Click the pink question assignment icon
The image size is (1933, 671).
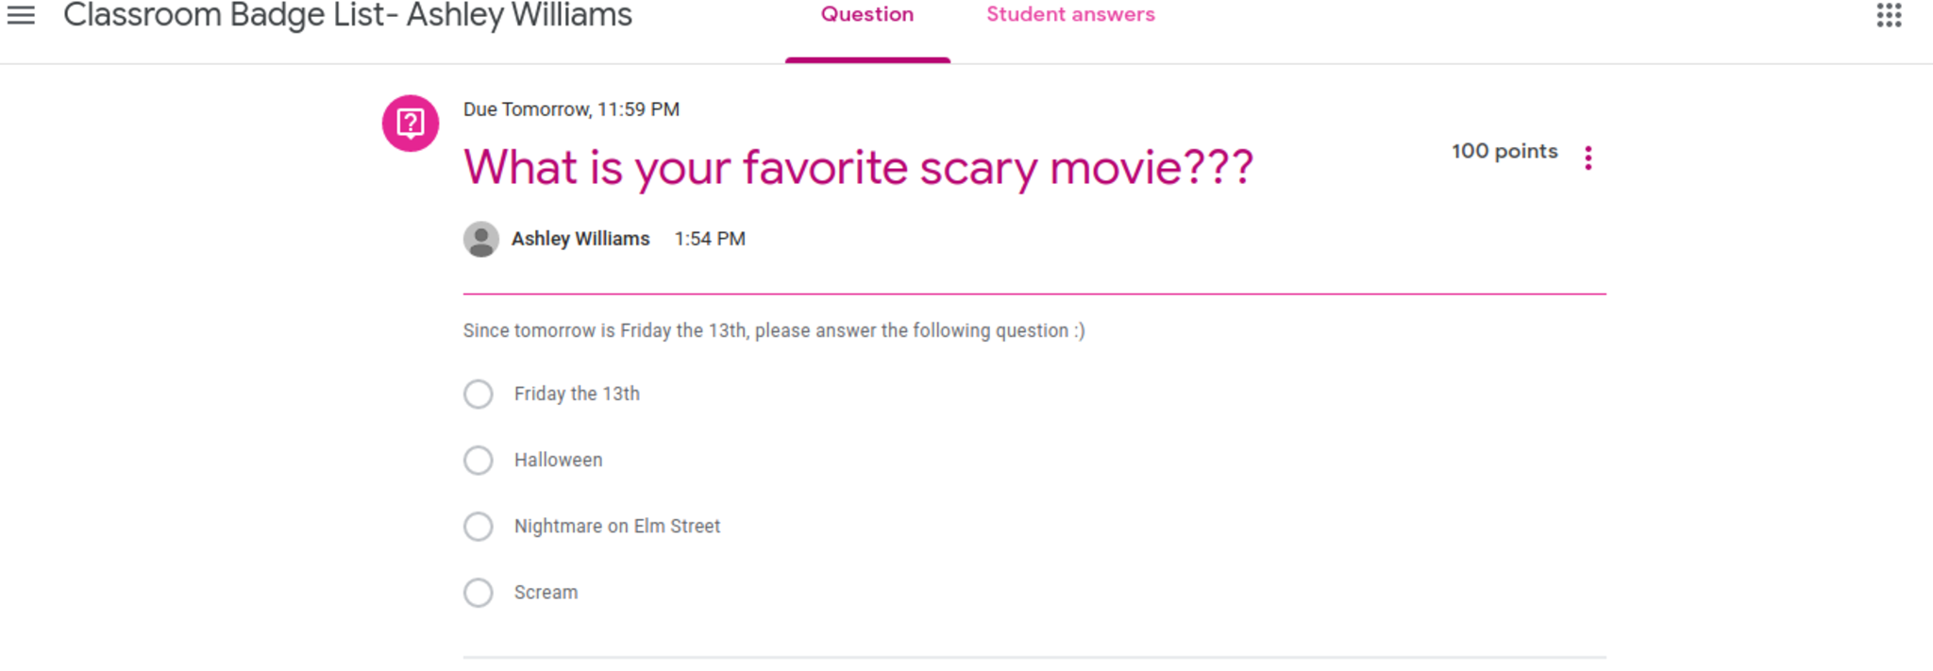click(x=411, y=123)
